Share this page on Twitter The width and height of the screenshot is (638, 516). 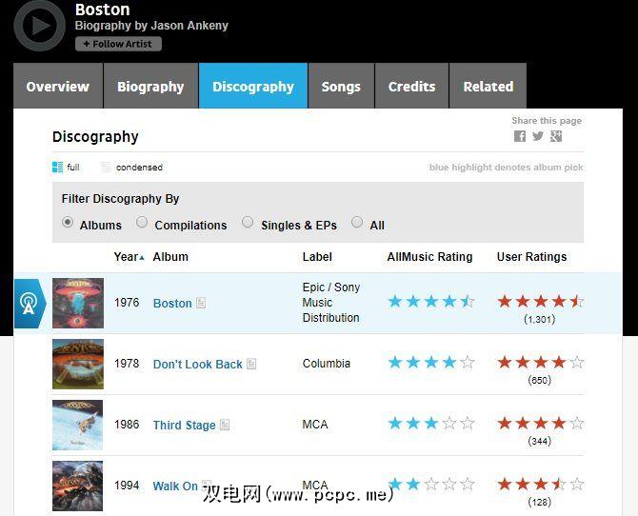pos(537,136)
